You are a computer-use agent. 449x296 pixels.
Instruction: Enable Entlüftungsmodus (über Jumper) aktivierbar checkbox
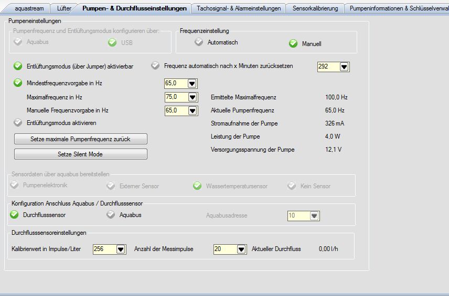(18, 66)
